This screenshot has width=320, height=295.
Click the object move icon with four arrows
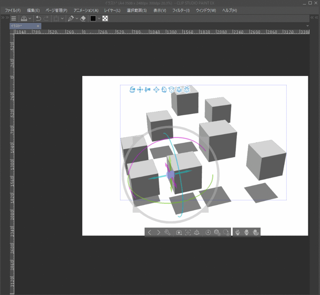(156, 89)
